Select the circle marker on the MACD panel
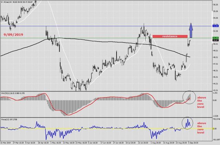The image size is (220, 145). click(x=188, y=97)
